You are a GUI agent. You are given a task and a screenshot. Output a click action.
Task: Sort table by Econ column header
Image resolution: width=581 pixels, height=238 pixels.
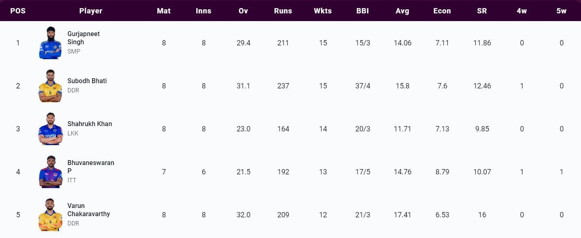click(442, 11)
